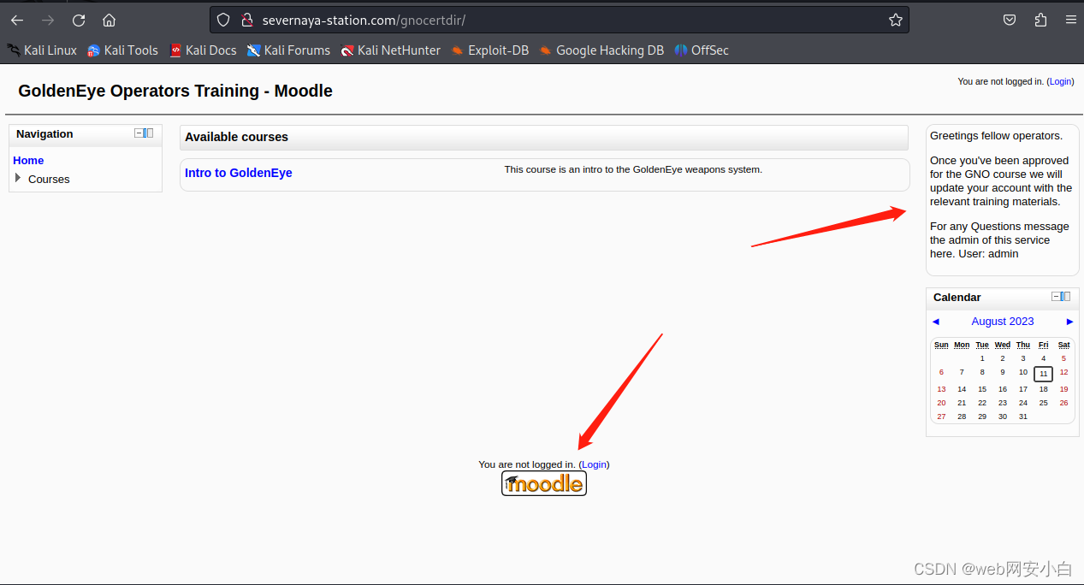Viewport: 1084px width, 585px height.
Task: Open the Kali Tools bookmark
Action: click(122, 50)
